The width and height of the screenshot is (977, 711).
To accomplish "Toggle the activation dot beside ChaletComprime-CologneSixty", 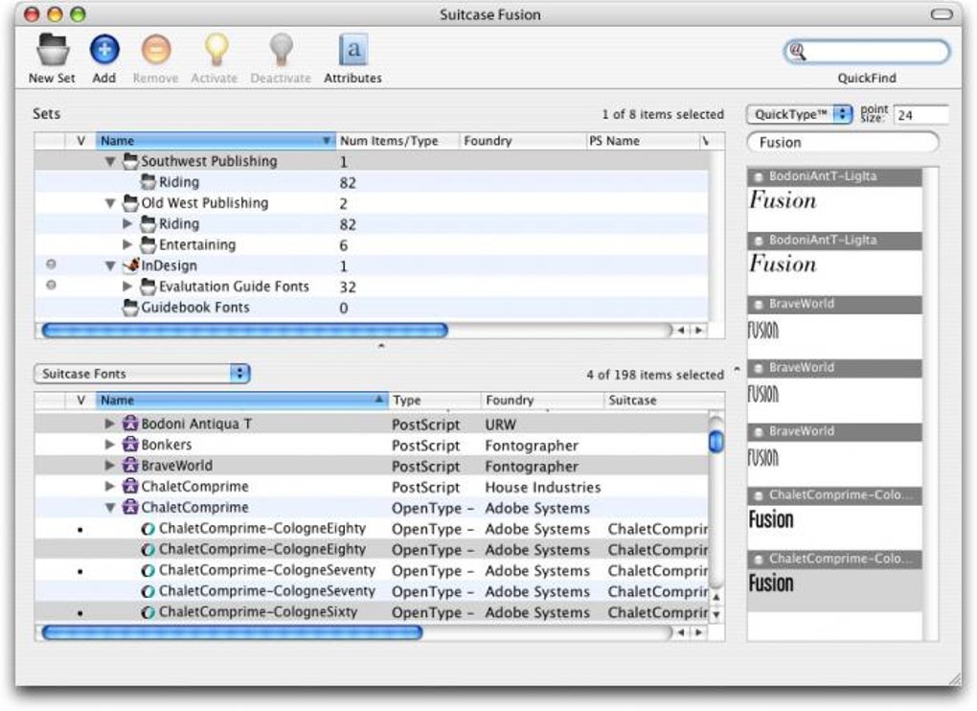I will click(x=80, y=613).
